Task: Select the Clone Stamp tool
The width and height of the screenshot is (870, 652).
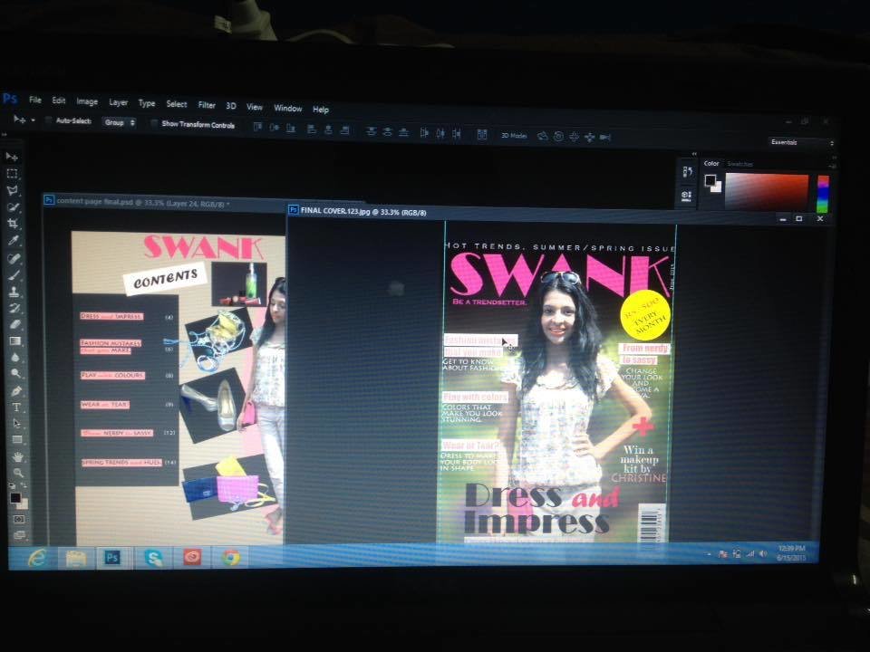Action: point(14,291)
